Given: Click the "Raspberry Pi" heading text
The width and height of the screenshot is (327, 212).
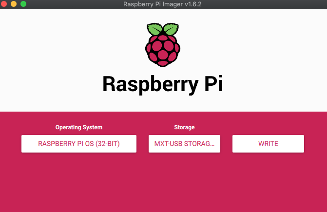Looking at the screenshot, I should pyautogui.click(x=163, y=84).
